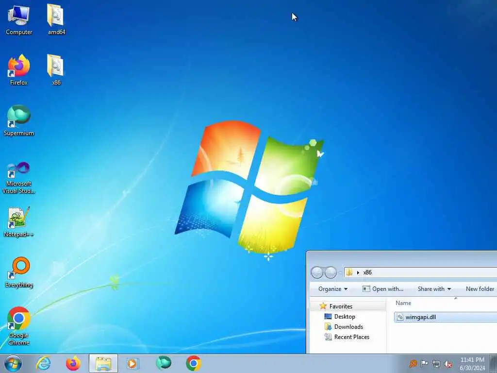The image size is (497, 373).
Task: Launch Firefox from the taskbar
Action: tap(73, 363)
